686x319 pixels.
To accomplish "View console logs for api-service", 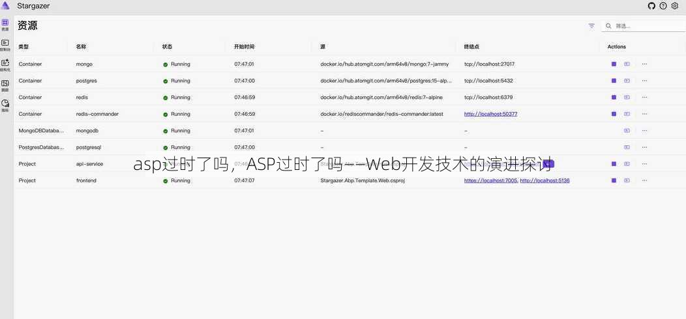I will pyautogui.click(x=627, y=164).
